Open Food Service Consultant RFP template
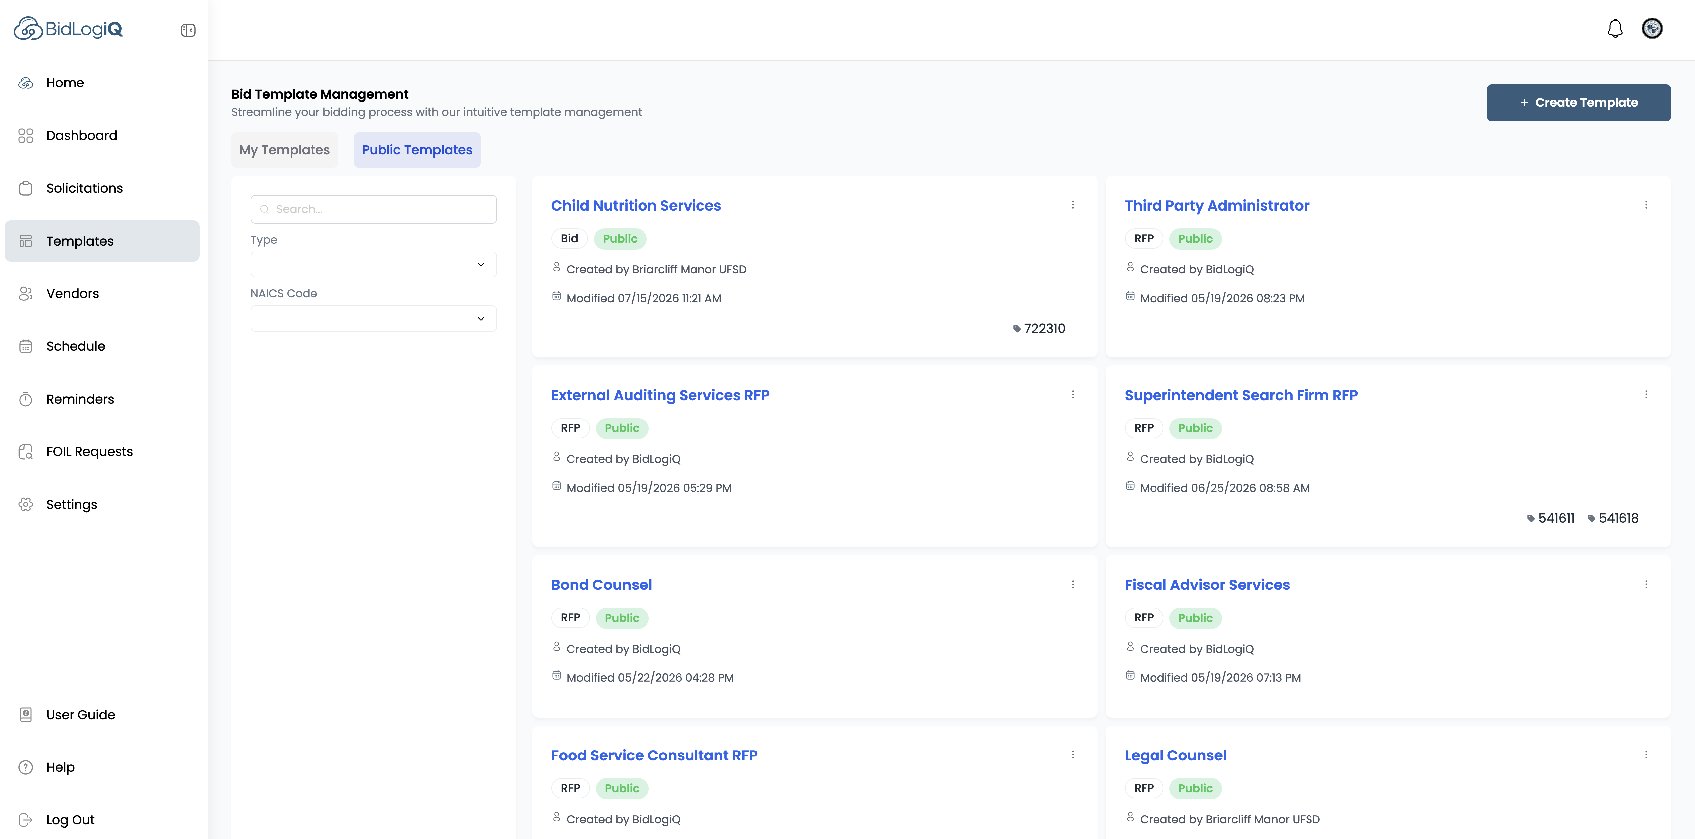This screenshot has height=839, width=1695. pos(654,755)
